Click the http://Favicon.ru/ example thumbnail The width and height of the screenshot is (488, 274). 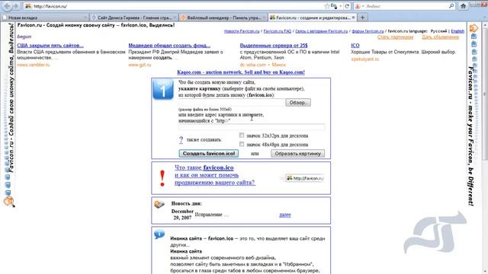[305, 178]
